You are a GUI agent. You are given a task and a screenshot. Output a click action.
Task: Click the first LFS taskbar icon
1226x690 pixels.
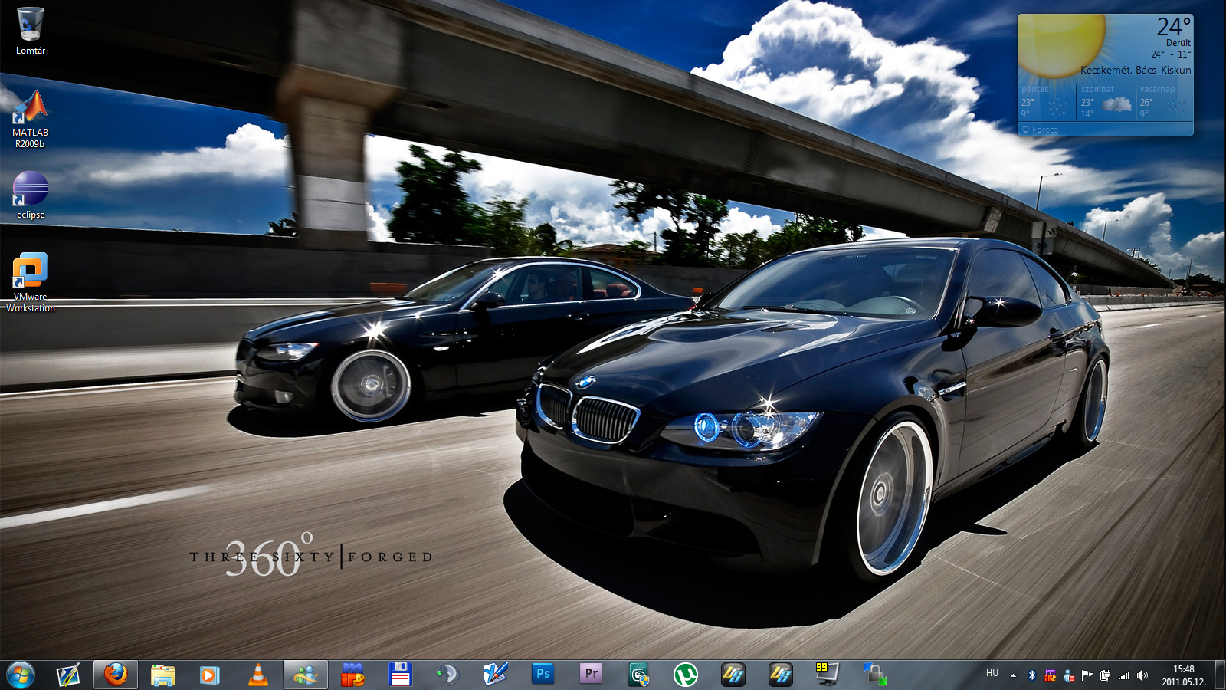coord(733,675)
